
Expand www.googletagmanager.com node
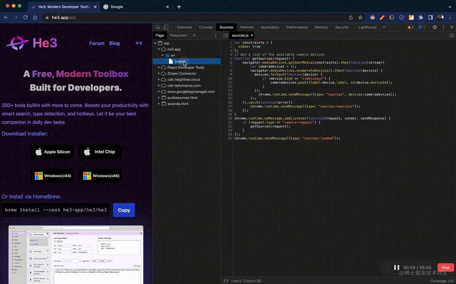coord(159,92)
